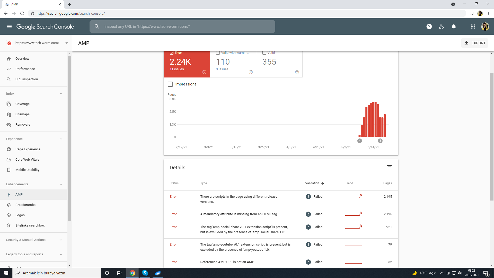
Task: Open the hamburger main menu icon
Action: coord(9,27)
